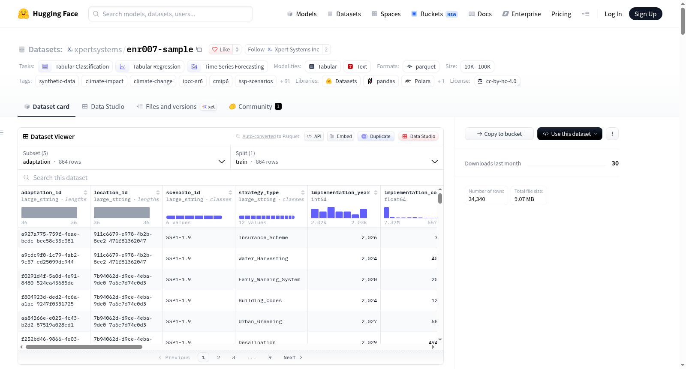This screenshot has width=686, height=369.
Task: Select the climate-change tag
Action: [x=153, y=81]
